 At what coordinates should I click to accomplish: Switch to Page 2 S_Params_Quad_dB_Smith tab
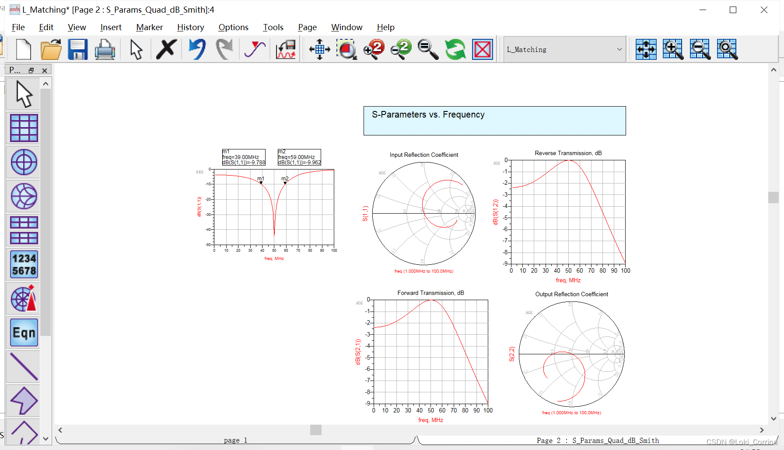598,440
